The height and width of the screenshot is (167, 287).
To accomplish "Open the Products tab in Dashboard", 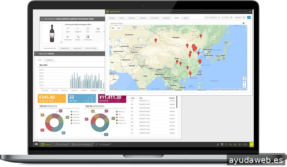I will 166,18.
